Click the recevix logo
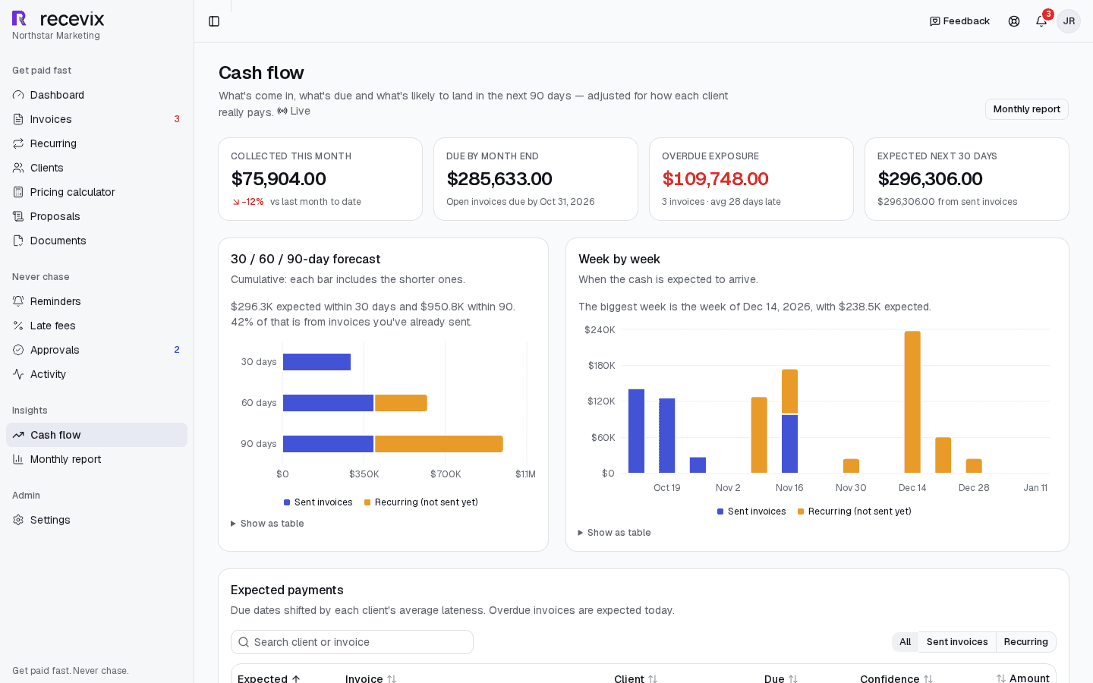The height and width of the screenshot is (683, 1093). (58, 19)
